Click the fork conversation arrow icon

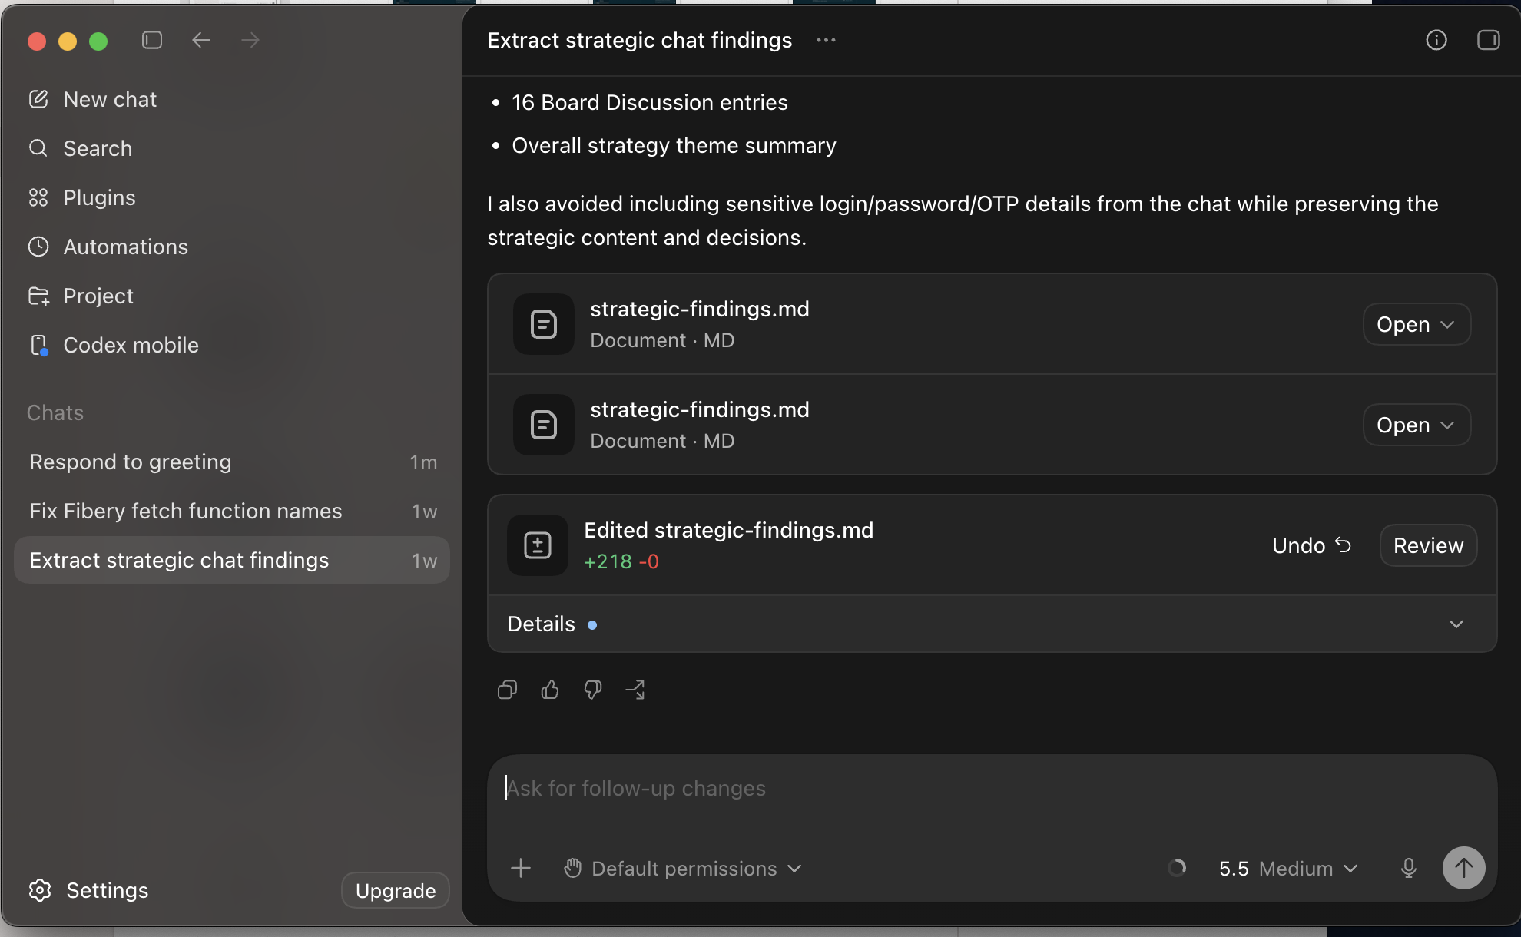[635, 690]
